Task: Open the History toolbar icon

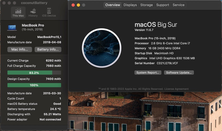Action: click(33, 13)
